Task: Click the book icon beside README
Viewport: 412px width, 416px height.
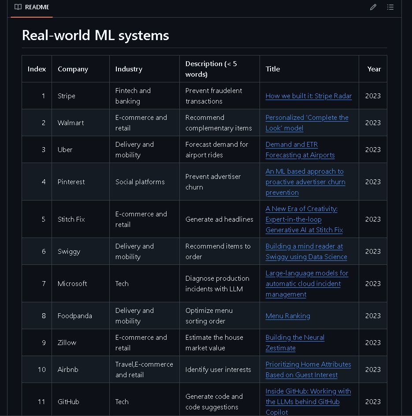Action: [x=18, y=7]
